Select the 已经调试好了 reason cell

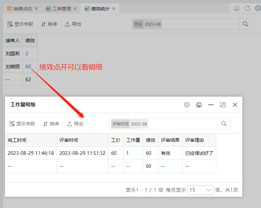click(199, 153)
